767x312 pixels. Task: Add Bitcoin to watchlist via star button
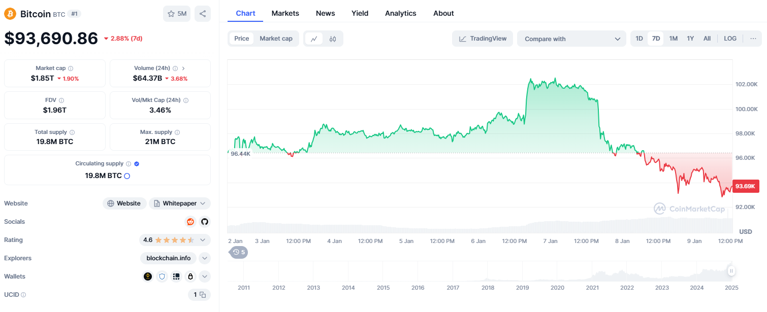(177, 14)
